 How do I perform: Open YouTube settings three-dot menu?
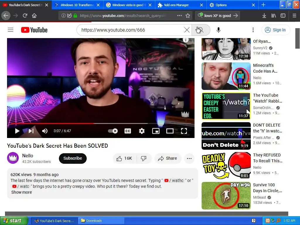253,30
